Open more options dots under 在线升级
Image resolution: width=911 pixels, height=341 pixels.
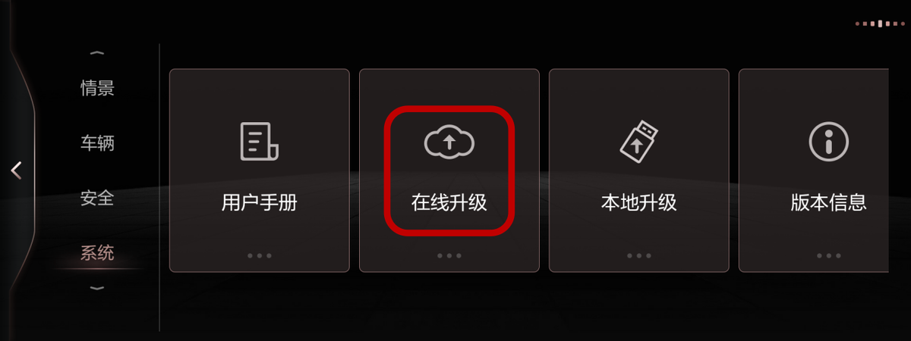coord(449,255)
